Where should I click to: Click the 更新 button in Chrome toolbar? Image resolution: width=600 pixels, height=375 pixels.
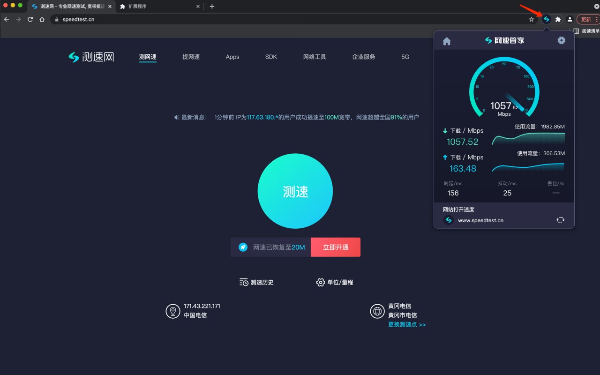[x=589, y=19]
